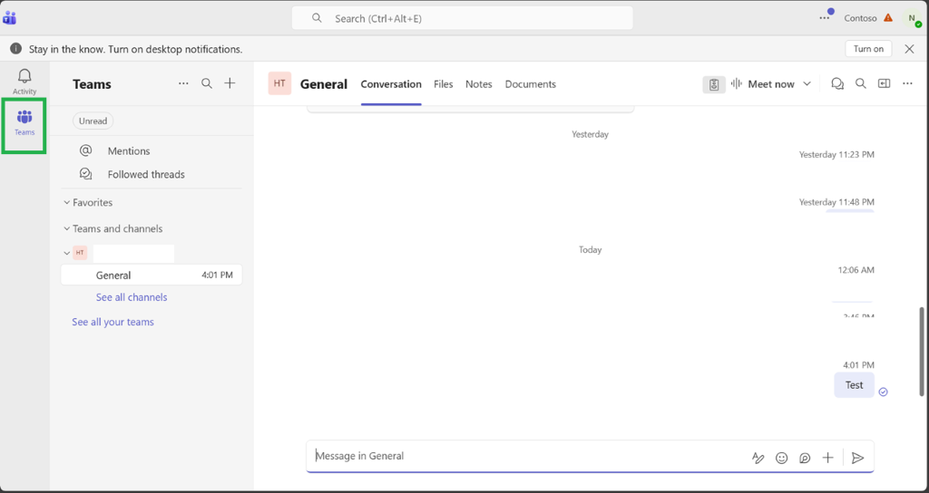Viewport: 929px width, 493px height.
Task: Open Followed threads icon
Action: tap(86, 174)
